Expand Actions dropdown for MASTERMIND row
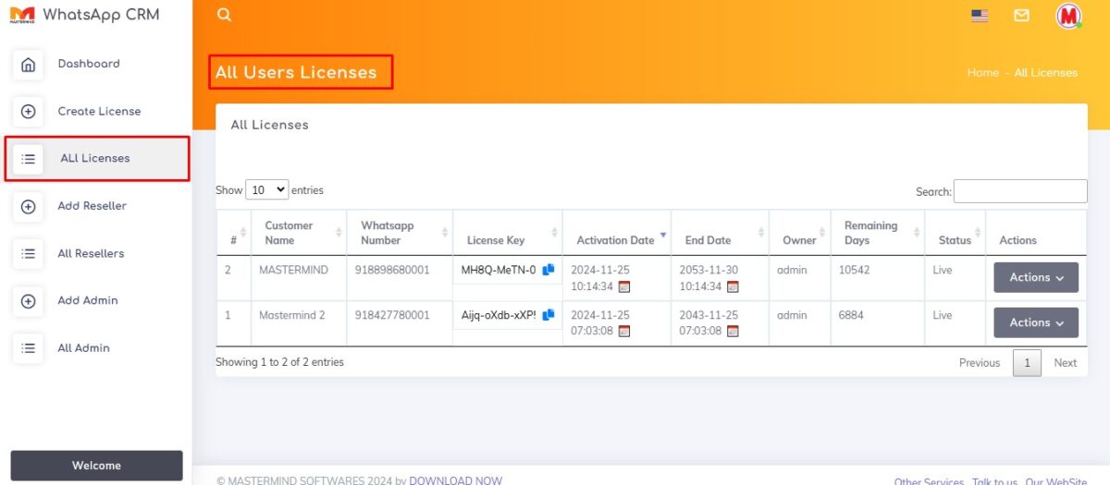1110x485 pixels. click(1035, 278)
